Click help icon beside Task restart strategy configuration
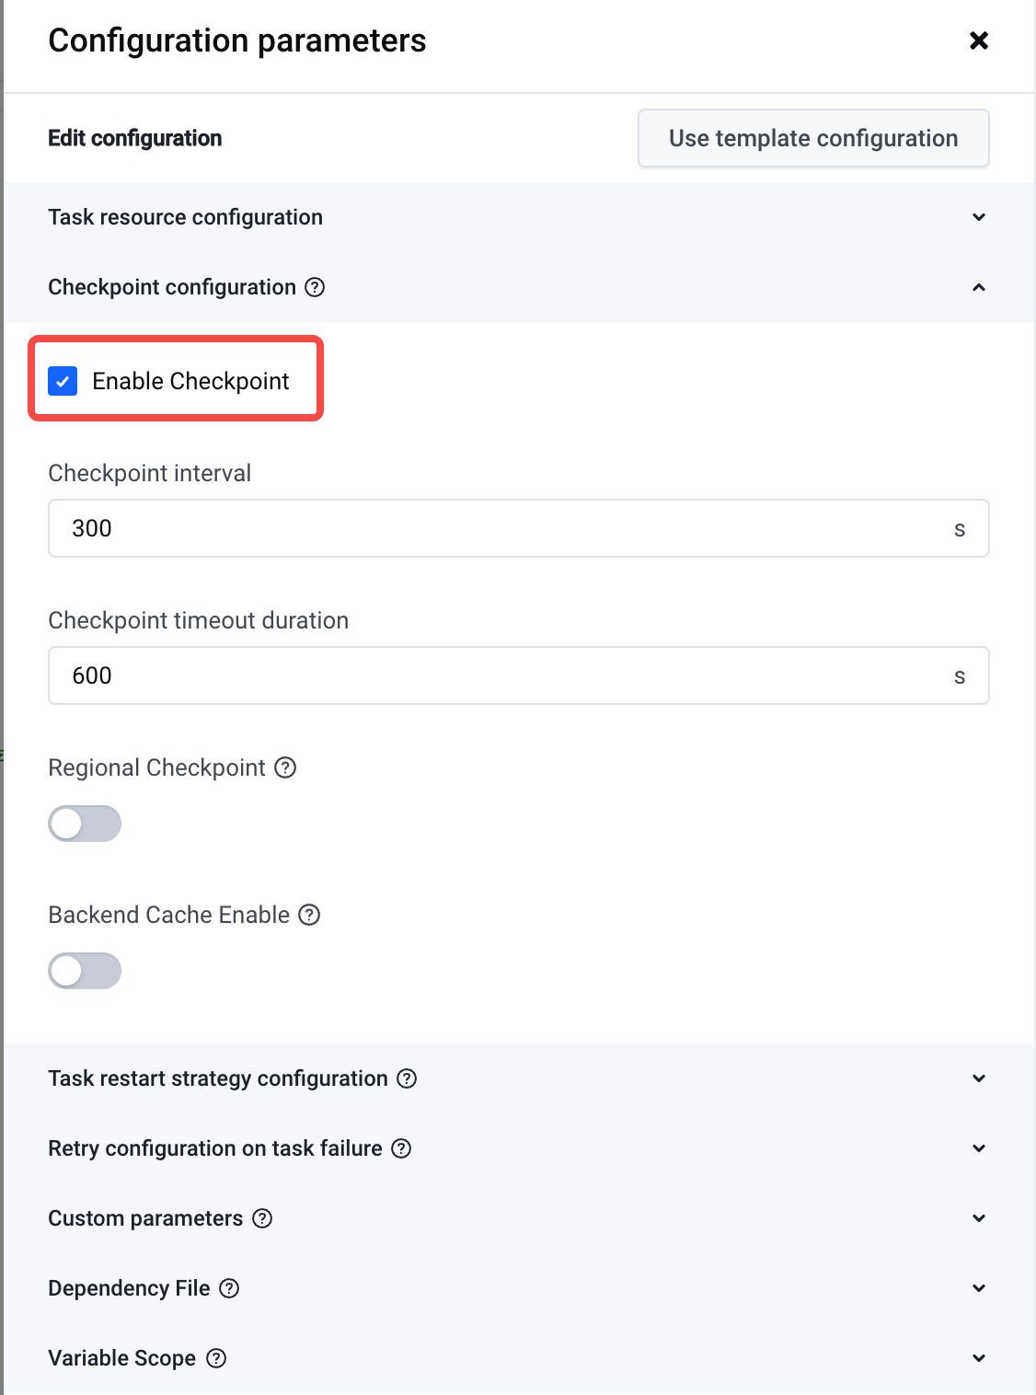The width and height of the screenshot is (1036, 1395). coord(407,1078)
